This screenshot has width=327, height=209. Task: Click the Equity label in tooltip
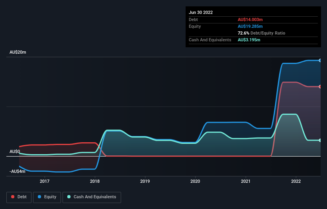coord(195,26)
